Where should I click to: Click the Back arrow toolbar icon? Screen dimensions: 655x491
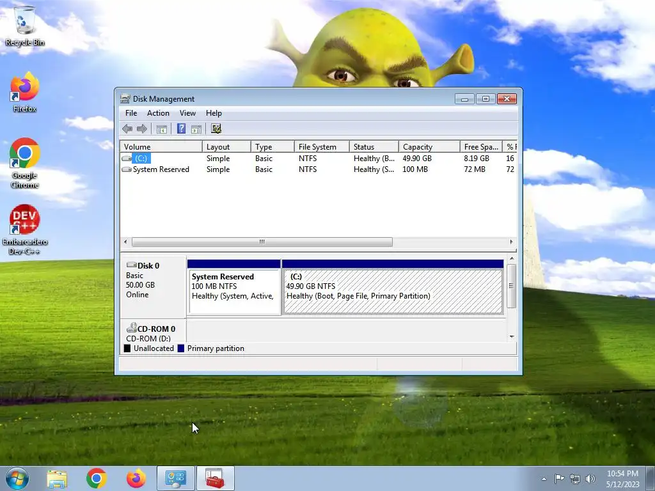(x=127, y=129)
